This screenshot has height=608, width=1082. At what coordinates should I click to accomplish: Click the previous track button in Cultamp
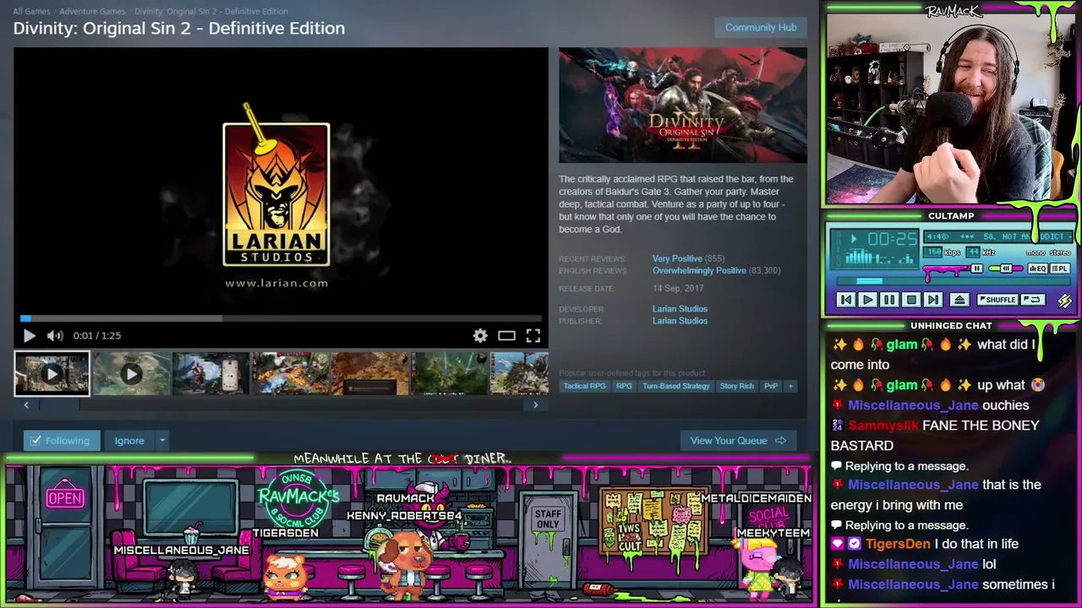pyautogui.click(x=845, y=300)
